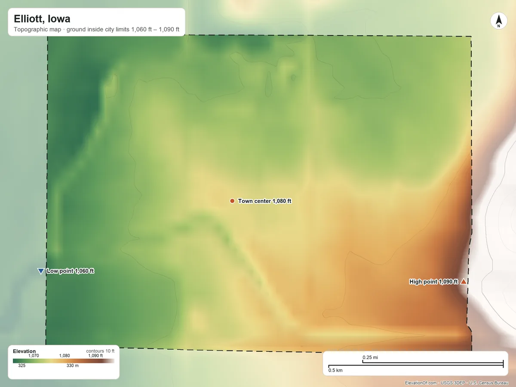Select the 'Town center 1,080 ft' label
516x387 pixels.
pyautogui.click(x=265, y=201)
